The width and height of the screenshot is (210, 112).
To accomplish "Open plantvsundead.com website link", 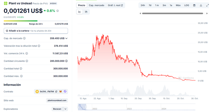I will [x=57, y=100].
